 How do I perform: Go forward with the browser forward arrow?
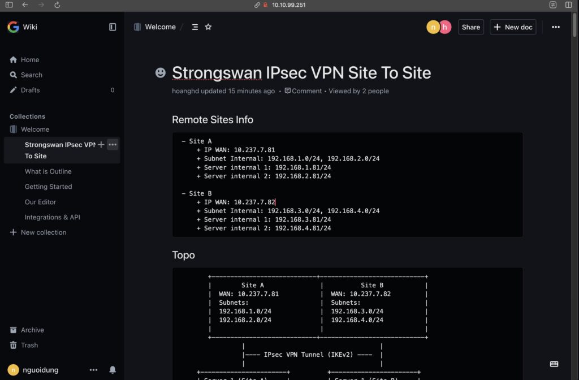(41, 5)
